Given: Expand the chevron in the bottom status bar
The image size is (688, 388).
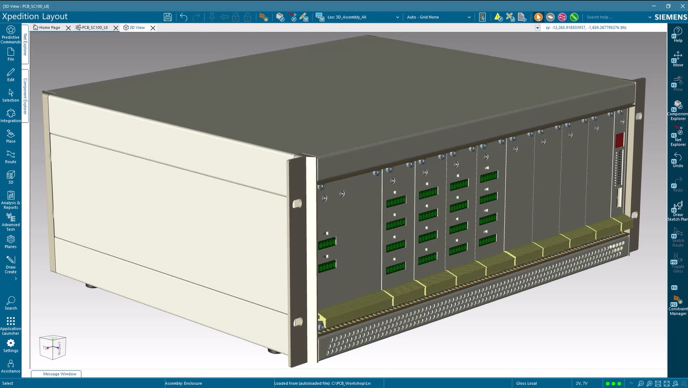Looking at the screenshot, I should pyautogui.click(x=632, y=383).
